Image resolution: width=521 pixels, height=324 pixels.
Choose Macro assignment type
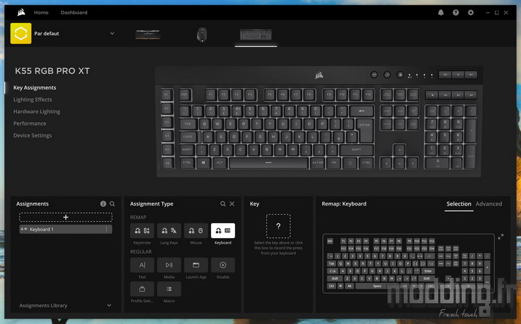coord(169,289)
